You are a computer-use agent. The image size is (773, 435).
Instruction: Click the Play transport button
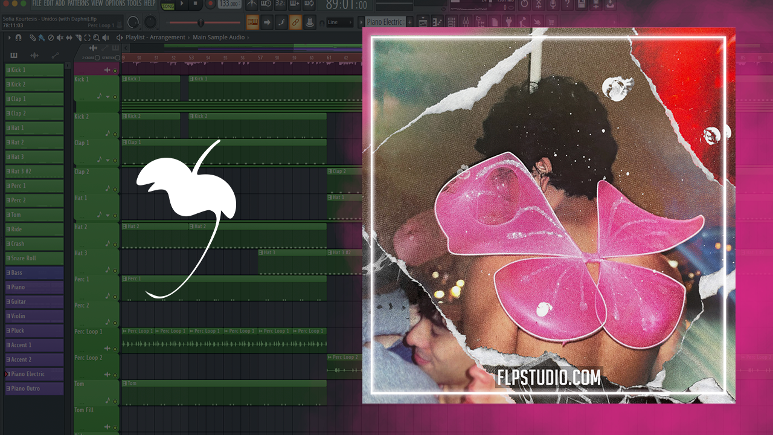pos(182,4)
